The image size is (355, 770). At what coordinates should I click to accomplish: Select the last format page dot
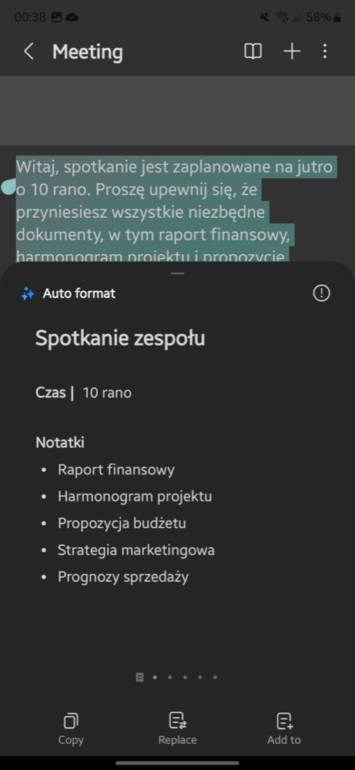tap(215, 677)
